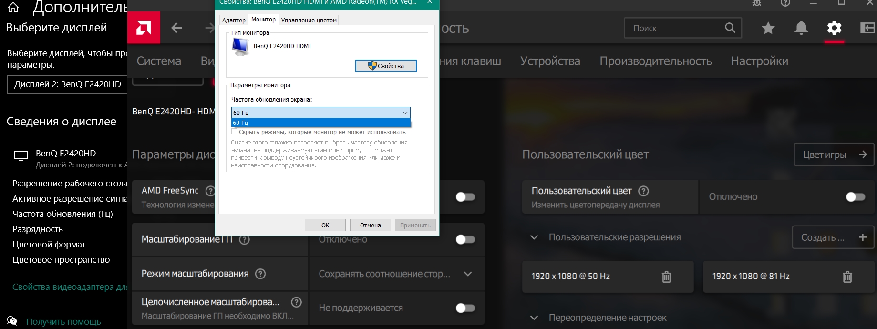Open help for Целочисленное масштабирование
The width and height of the screenshot is (877, 329).
coord(296,302)
